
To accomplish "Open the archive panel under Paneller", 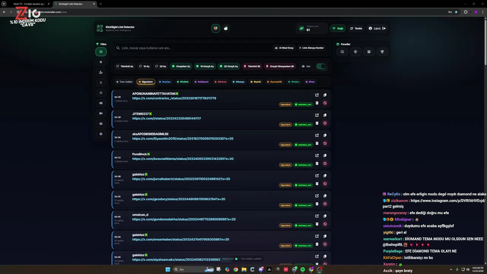I will click(x=369, y=52).
